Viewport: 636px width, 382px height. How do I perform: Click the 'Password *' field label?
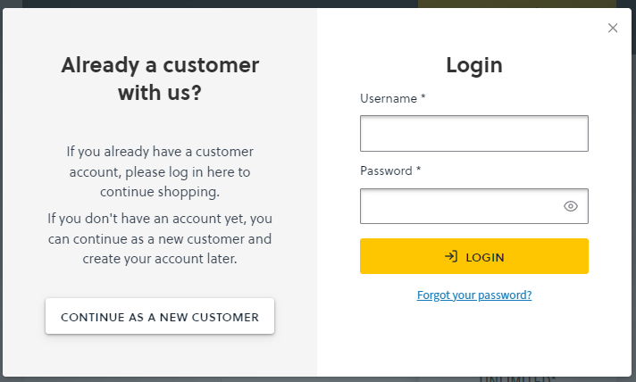(x=390, y=170)
